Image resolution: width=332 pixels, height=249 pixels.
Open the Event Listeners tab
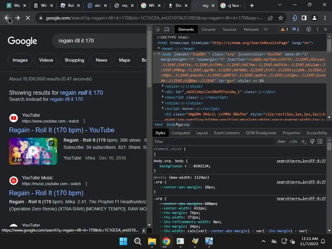pyautogui.click(x=227, y=133)
